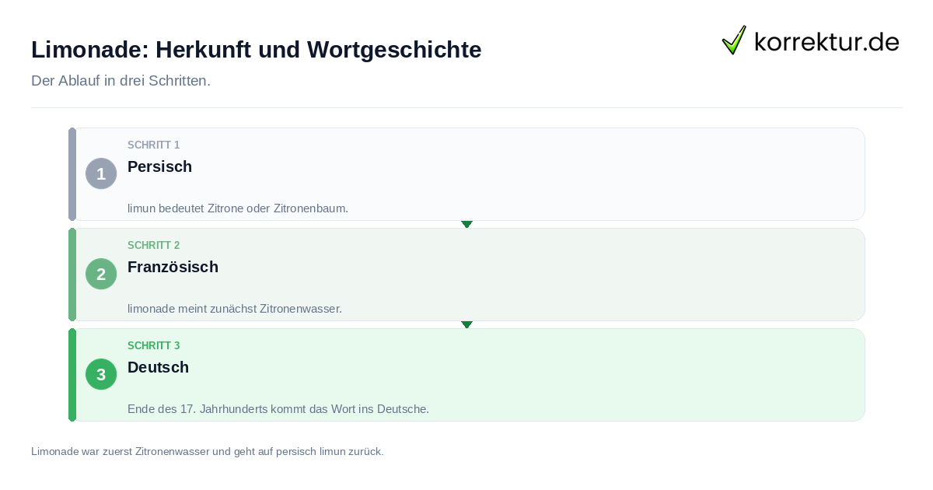Select the 'Französisch' step title
933x490 pixels.
173,267
